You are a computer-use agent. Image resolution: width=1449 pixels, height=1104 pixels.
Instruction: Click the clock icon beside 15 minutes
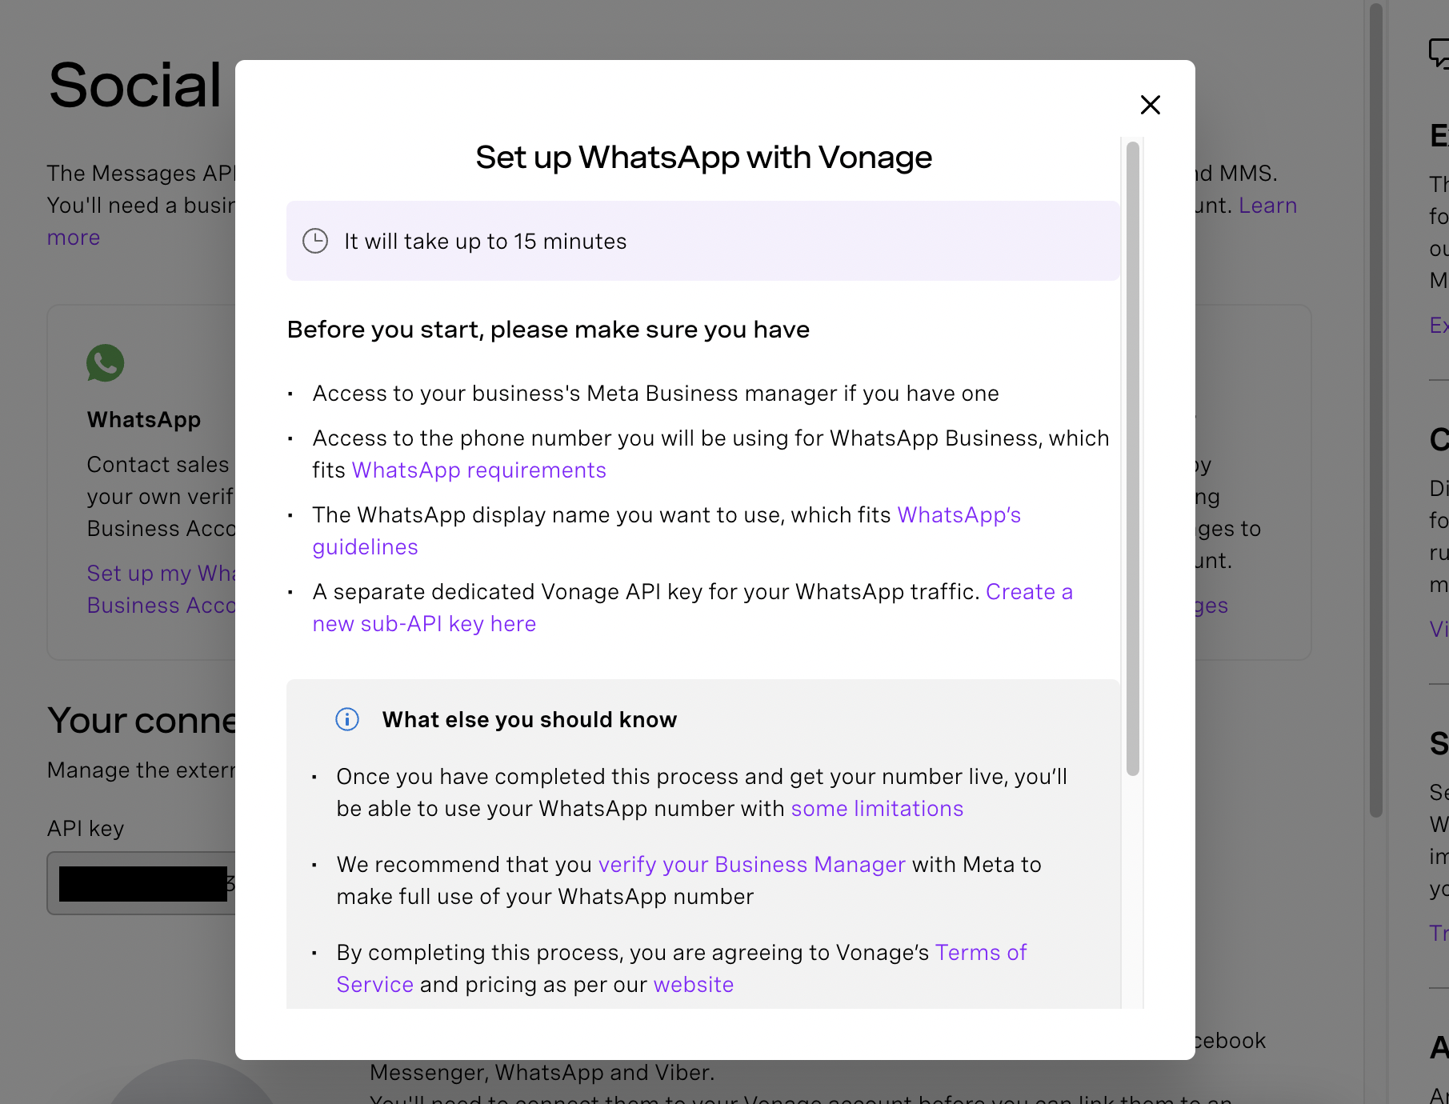click(x=315, y=241)
